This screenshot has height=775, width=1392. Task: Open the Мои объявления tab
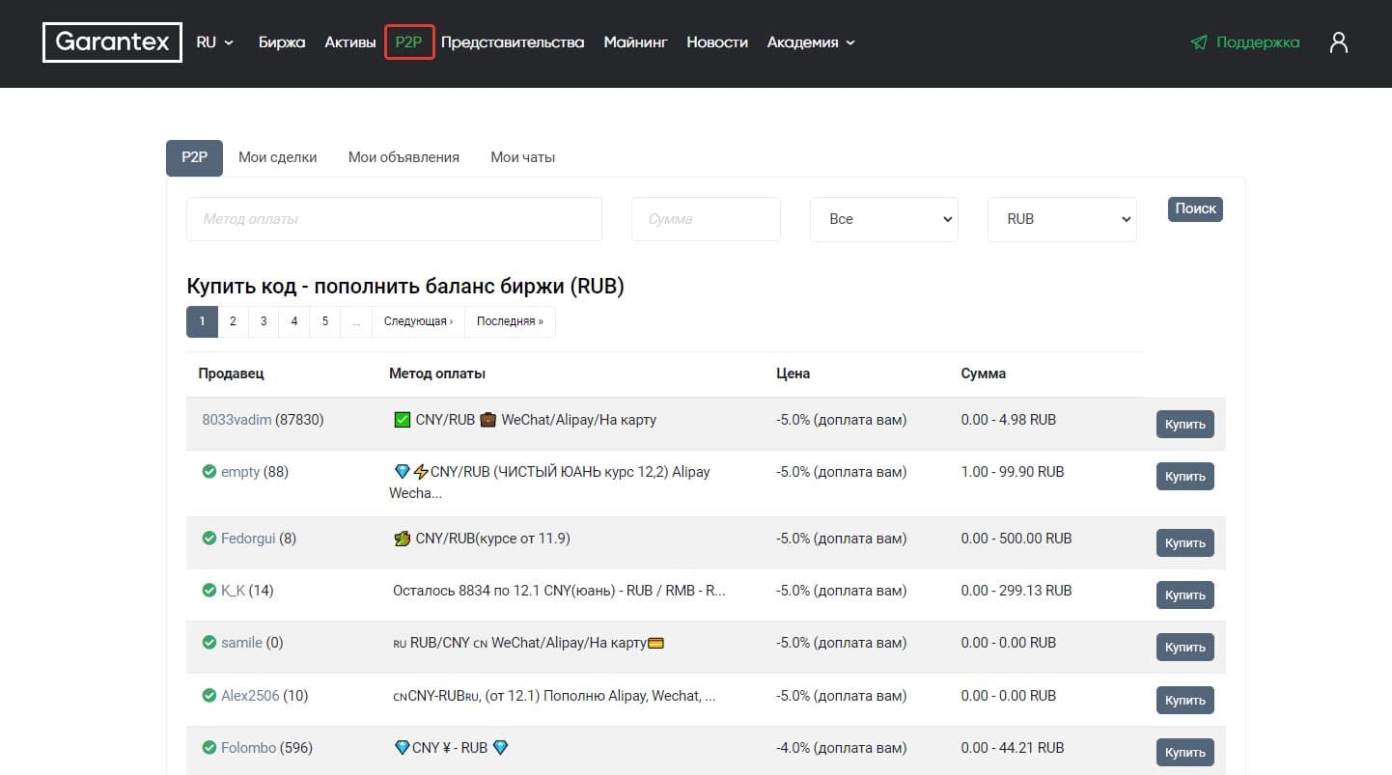[404, 157]
